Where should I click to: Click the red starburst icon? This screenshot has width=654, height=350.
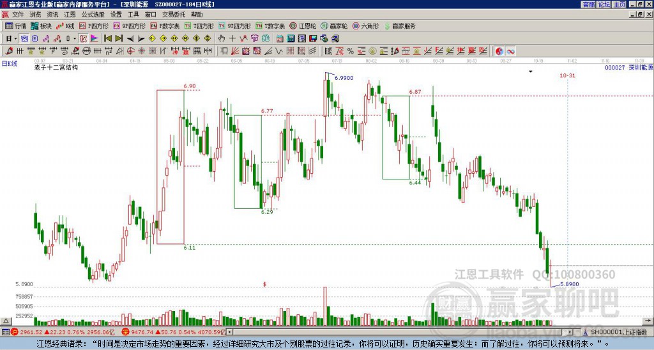(141, 51)
